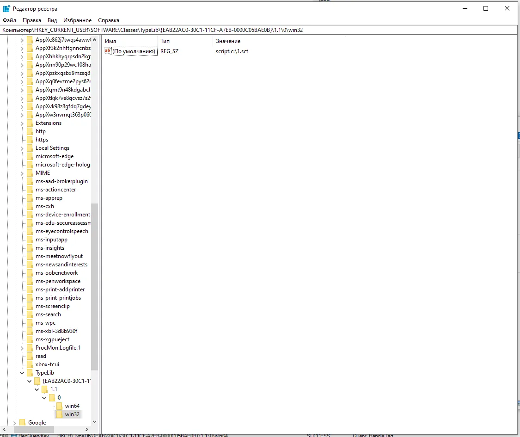This screenshot has width=520, height=437.
Task: Open the Файл menu
Action: (9, 20)
